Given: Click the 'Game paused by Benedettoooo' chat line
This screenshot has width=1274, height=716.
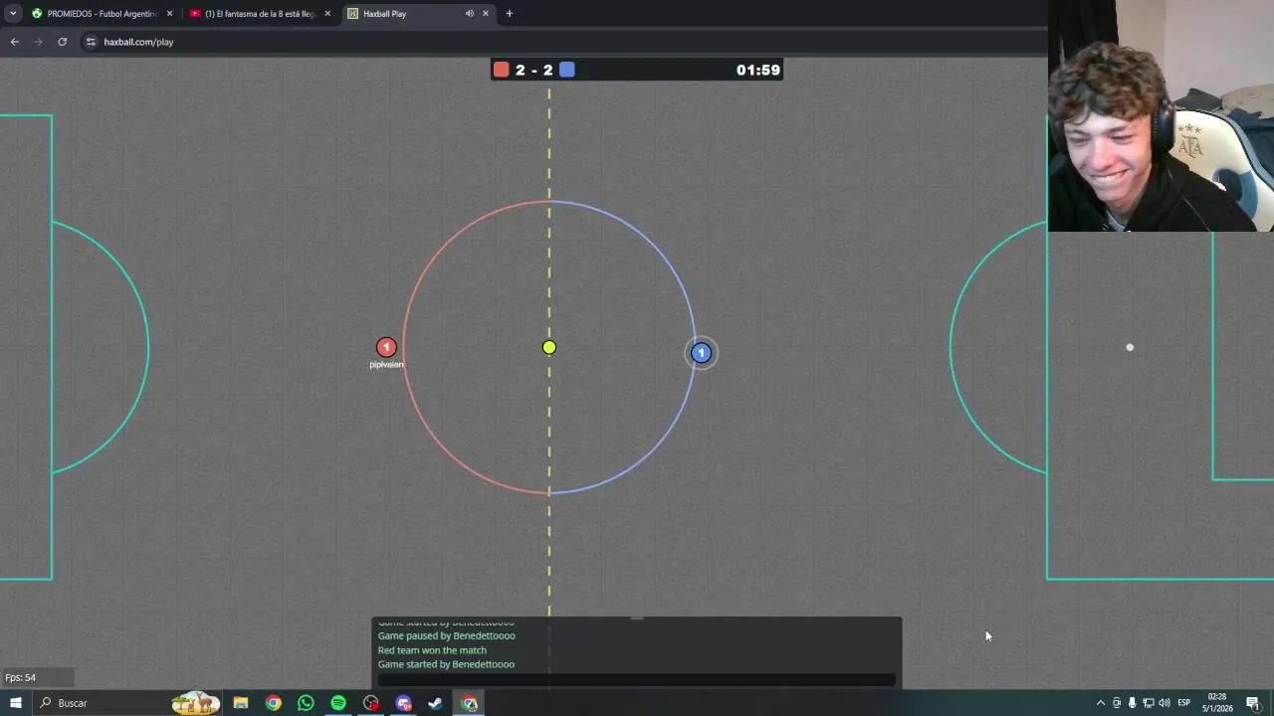Looking at the screenshot, I should (x=447, y=635).
